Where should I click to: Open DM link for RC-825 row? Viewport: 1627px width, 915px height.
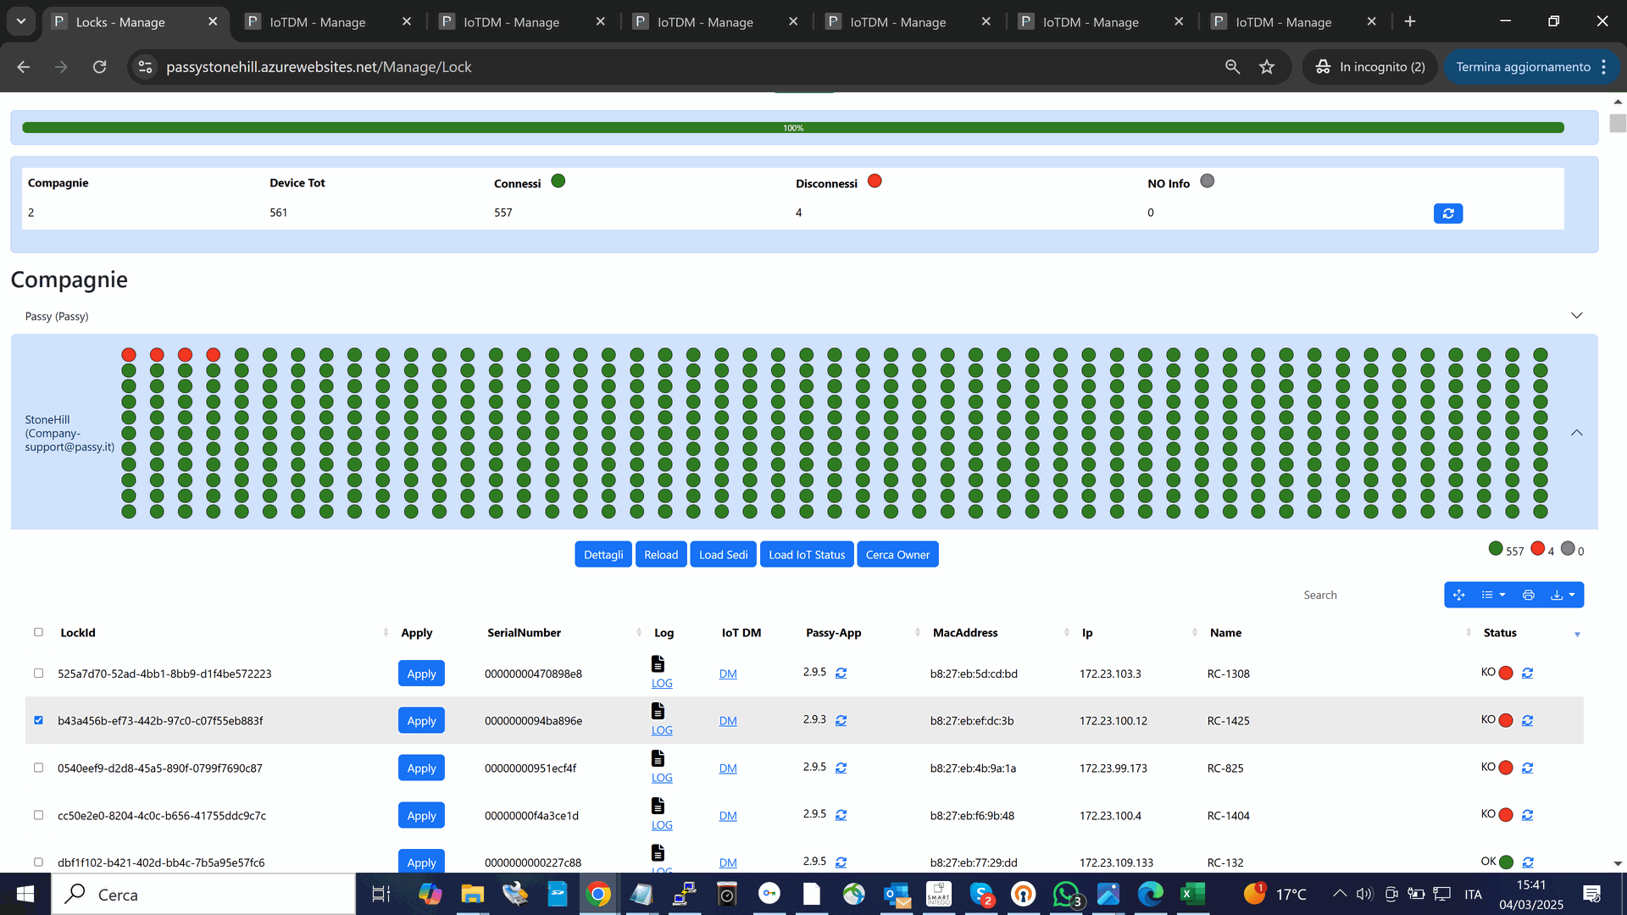[x=728, y=768]
